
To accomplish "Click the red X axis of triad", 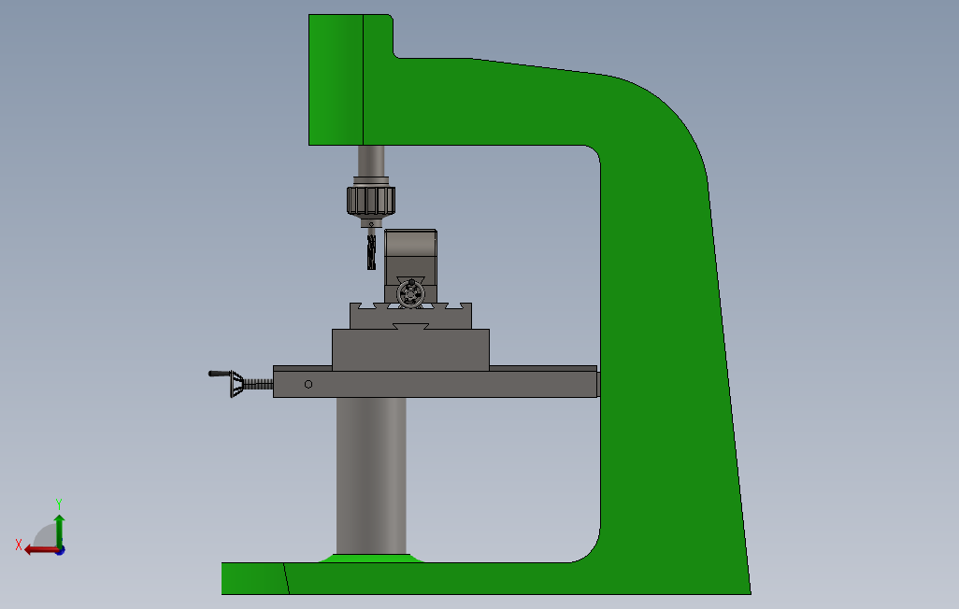I will point(41,550).
